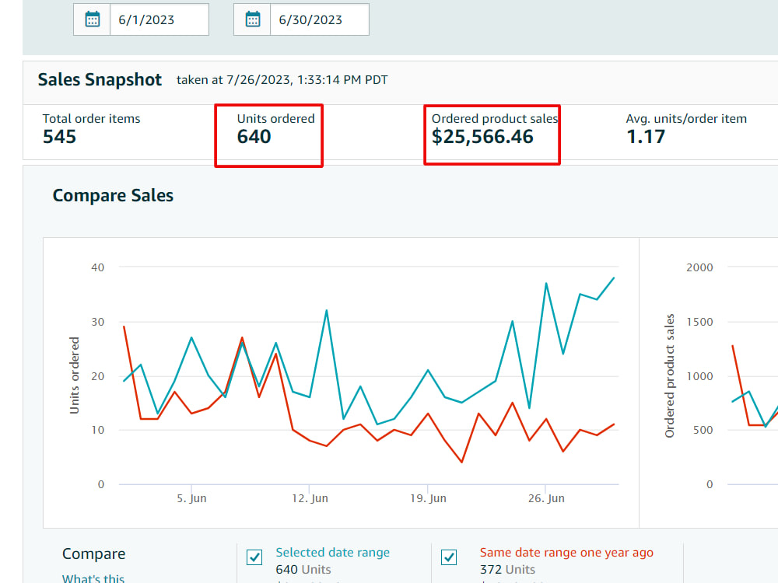Viewport: 778px width, 583px height.
Task: Open the start date calendar icon
Action: (93, 19)
